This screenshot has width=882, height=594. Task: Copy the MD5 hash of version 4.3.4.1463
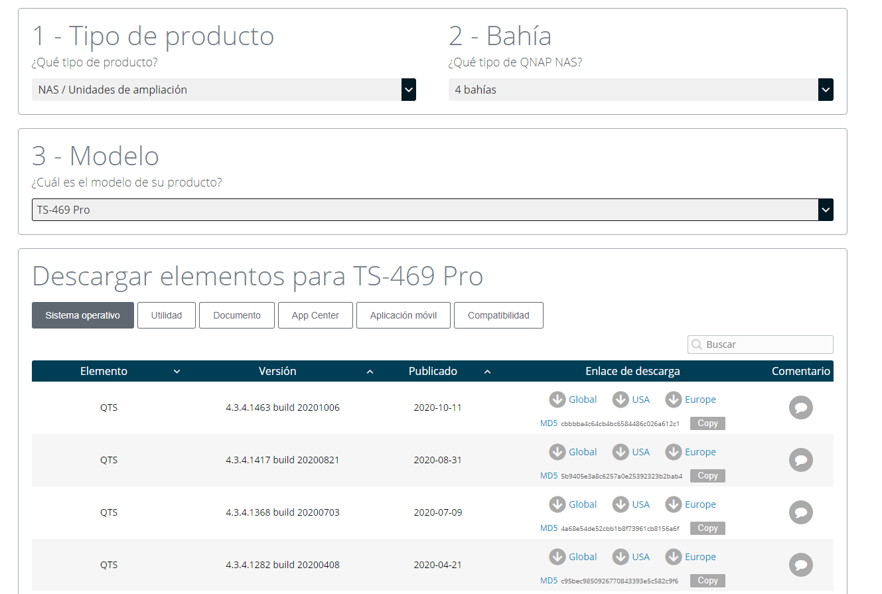click(x=707, y=423)
